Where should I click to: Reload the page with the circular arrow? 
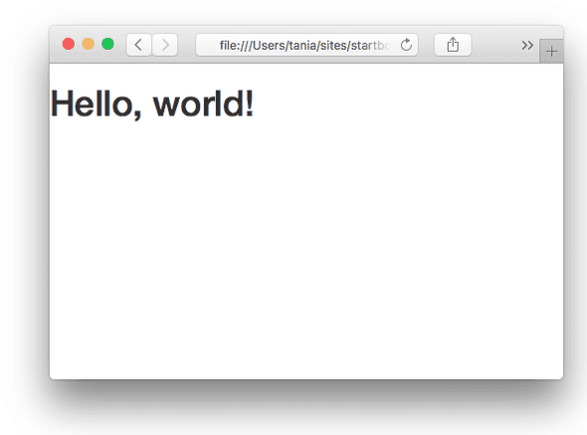pos(406,45)
